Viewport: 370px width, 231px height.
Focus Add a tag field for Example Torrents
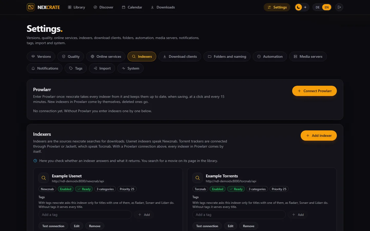pos(239,215)
